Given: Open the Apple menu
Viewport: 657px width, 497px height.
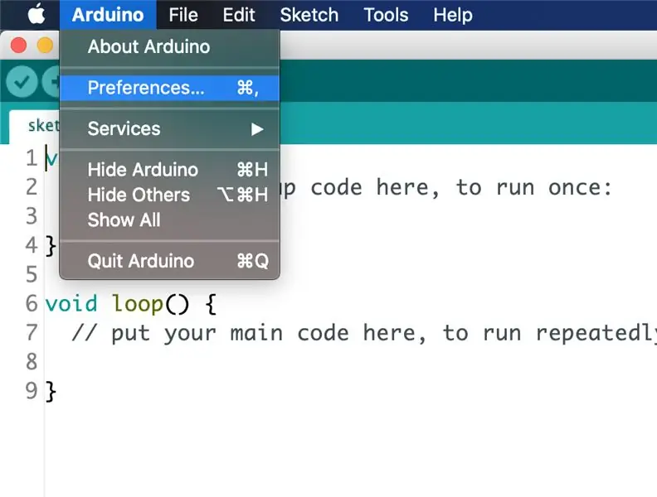Looking at the screenshot, I should coord(36,15).
